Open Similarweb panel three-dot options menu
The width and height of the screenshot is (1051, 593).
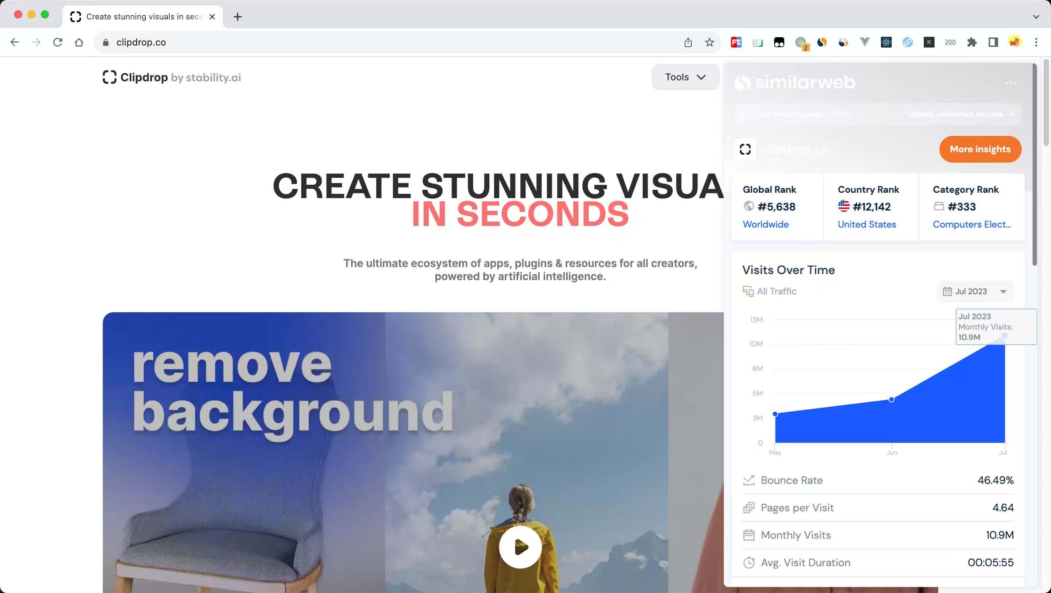1010,83
